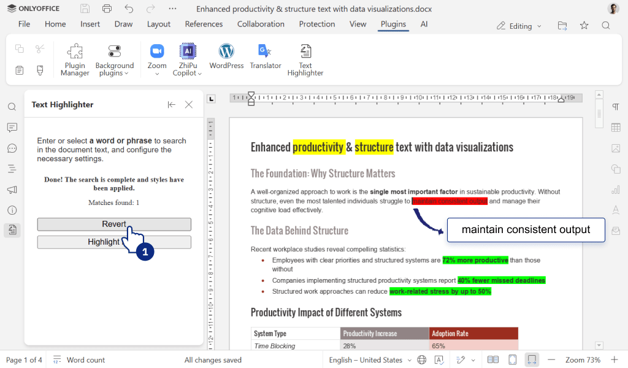The image size is (628, 368).
Task: Start the Translator plugin
Action: coord(265,58)
